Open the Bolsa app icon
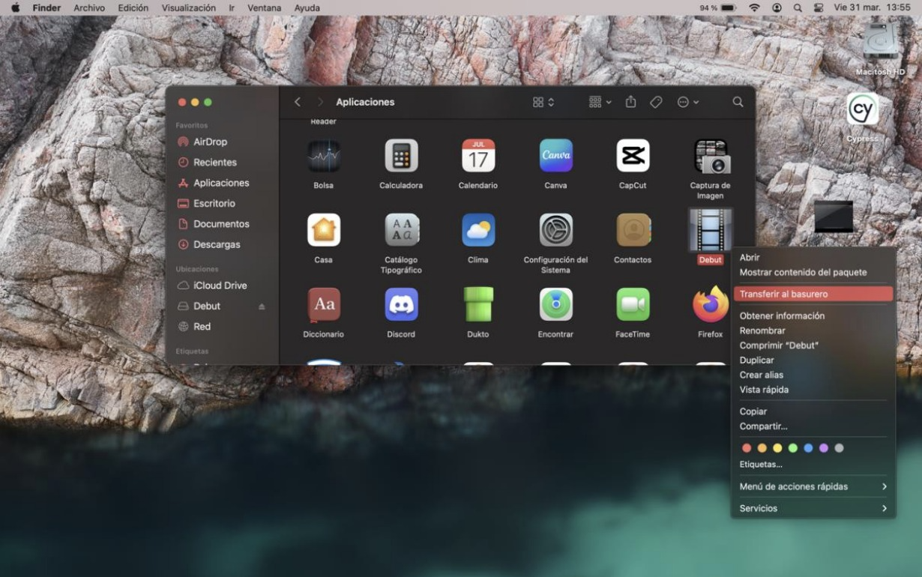922x577 pixels. pos(324,156)
